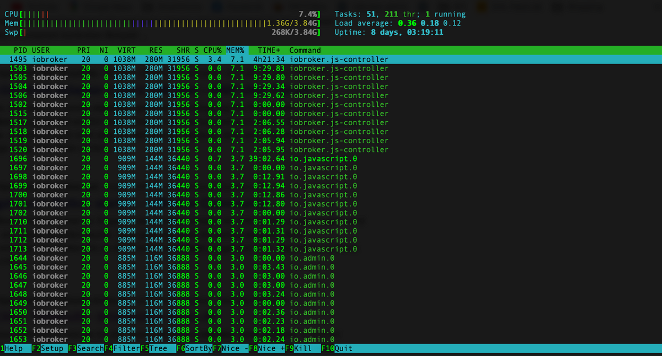Click the TIME+ column header
This screenshot has height=356, width=662.
click(269, 50)
